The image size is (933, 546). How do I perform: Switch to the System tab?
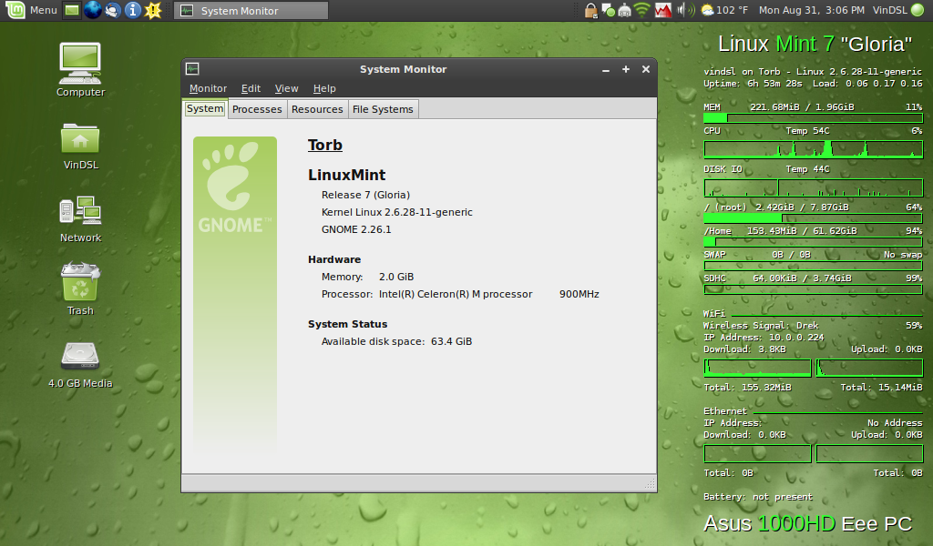[x=205, y=108]
